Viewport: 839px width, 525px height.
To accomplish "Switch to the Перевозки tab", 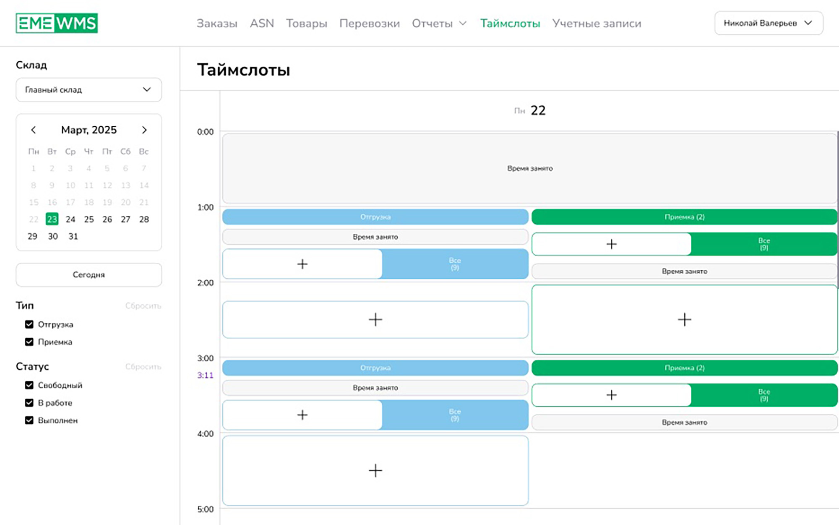I will click(x=369, y=24).
